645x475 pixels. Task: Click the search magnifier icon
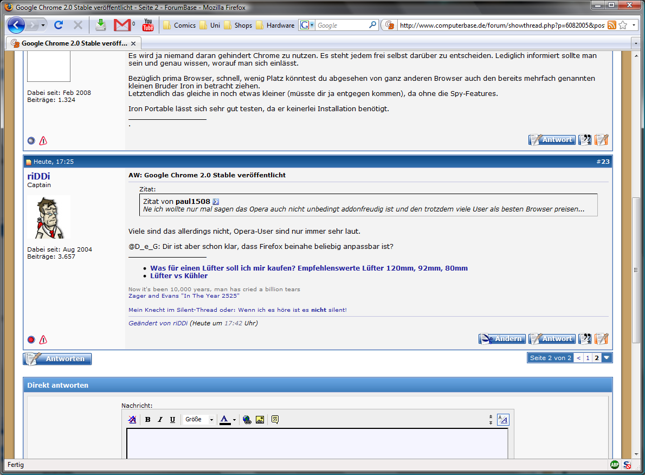[373, 25]
